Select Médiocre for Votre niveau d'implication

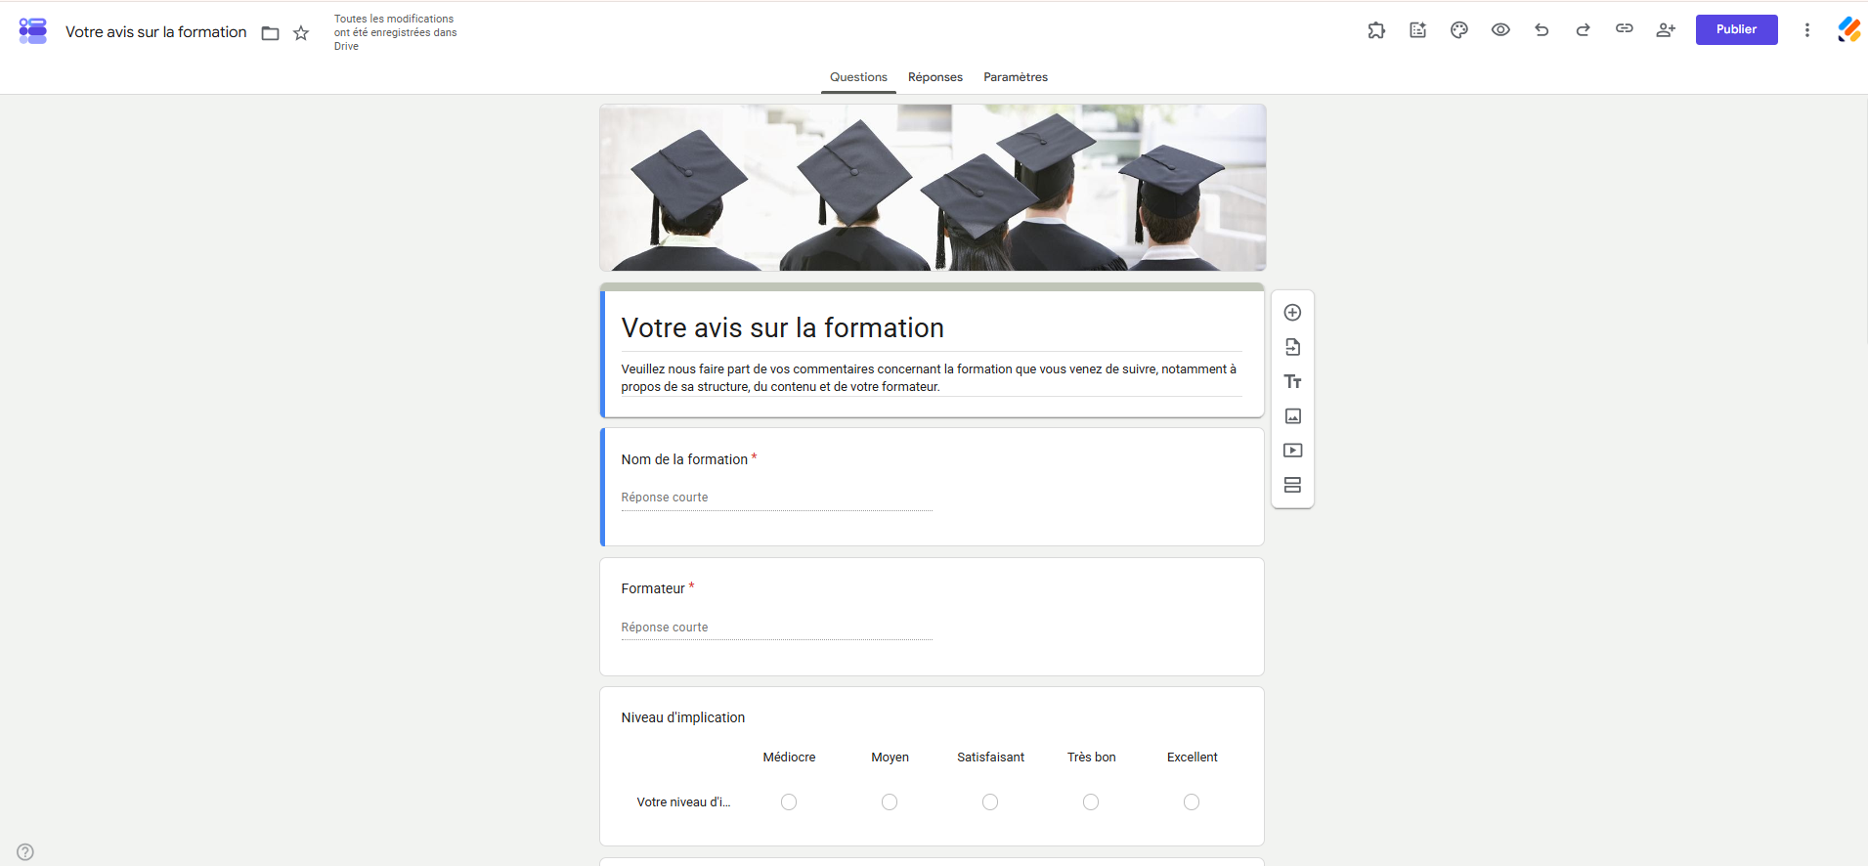coord(789,802)
